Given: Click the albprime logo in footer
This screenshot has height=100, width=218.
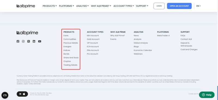Looking at the screenshot, I should point(28,33).
